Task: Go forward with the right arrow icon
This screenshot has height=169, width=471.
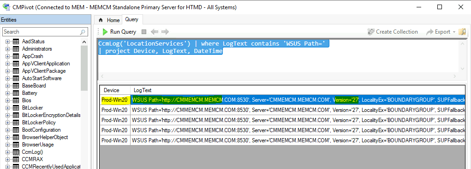Action: tap(165, 32)
